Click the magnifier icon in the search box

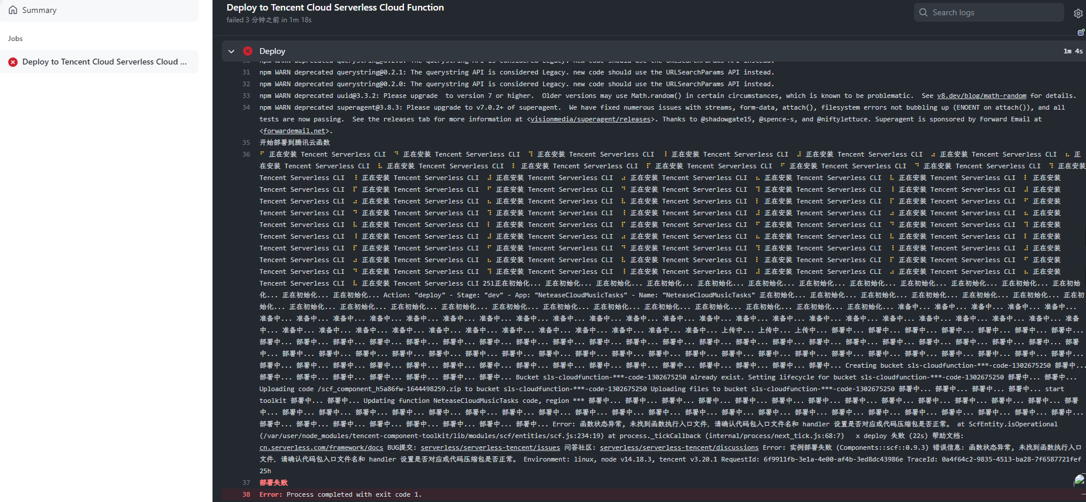(x=923, y=12)
